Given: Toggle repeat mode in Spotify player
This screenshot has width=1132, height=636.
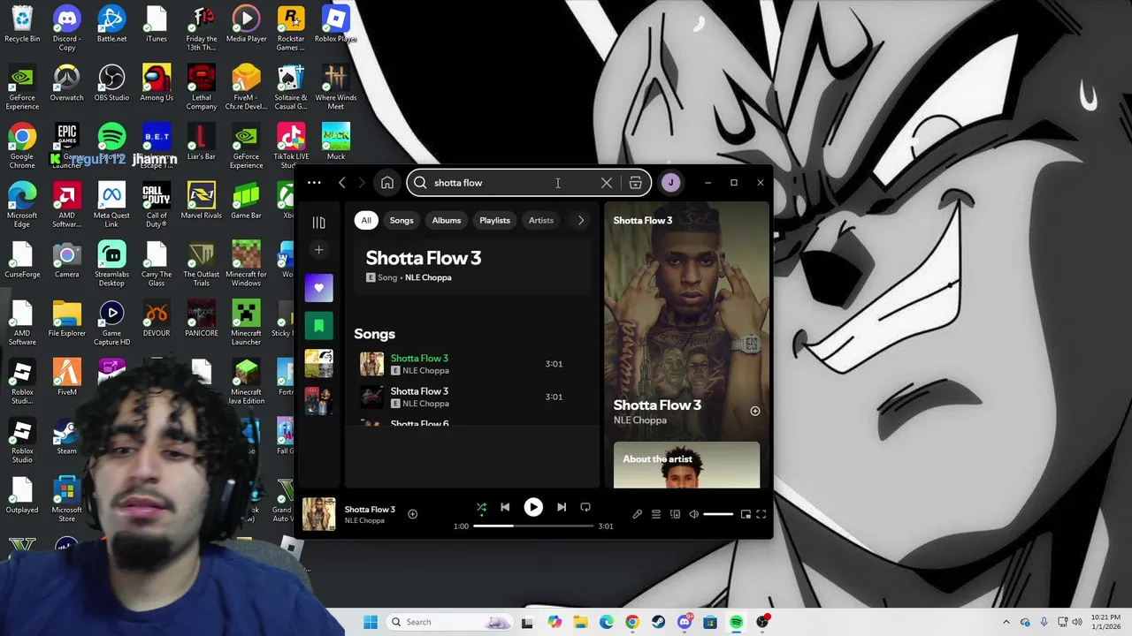Looking at the screenshot, I should [x=585, y=507].
